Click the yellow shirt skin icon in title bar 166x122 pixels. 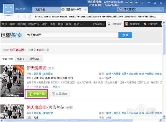127,2
